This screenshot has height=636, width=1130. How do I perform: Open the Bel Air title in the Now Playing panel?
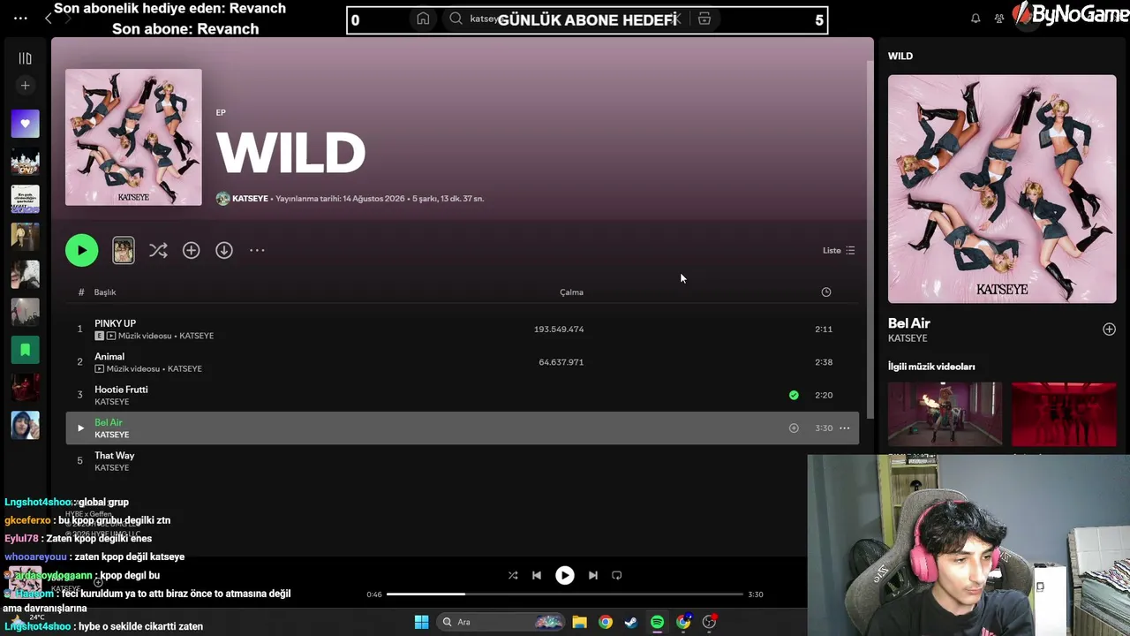click(908, 323)
